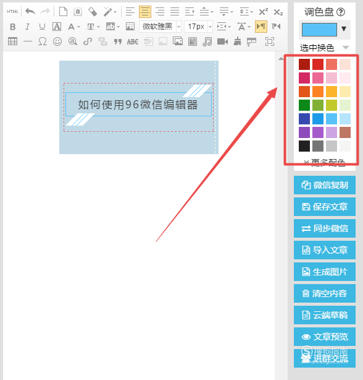The height and width of the screenshot is (380, 363).
Task: Select the eraser clear-format icon
Action: pos(93,11)
